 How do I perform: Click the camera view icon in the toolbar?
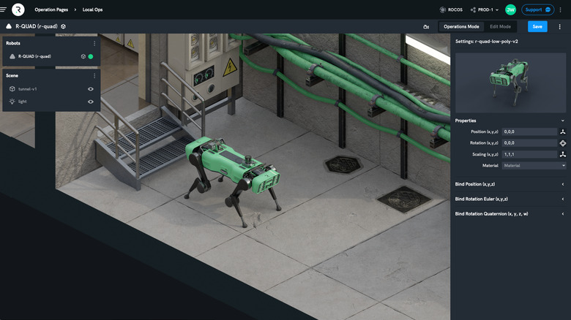point(426,26)
